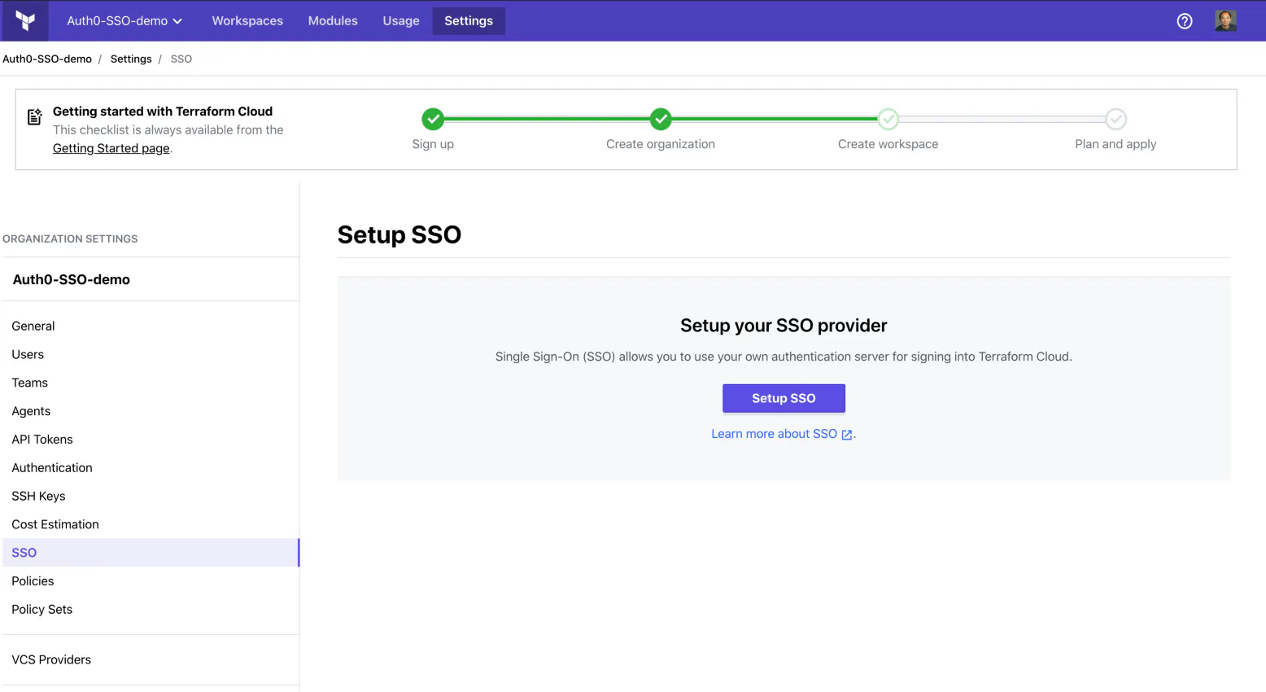Click the Create organization checkmark step
Screen dimensions: 1266x692
(x=661, y=119)
